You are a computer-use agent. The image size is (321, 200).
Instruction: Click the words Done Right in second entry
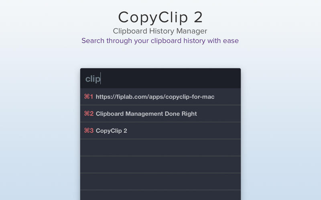[x=181, y=114]
